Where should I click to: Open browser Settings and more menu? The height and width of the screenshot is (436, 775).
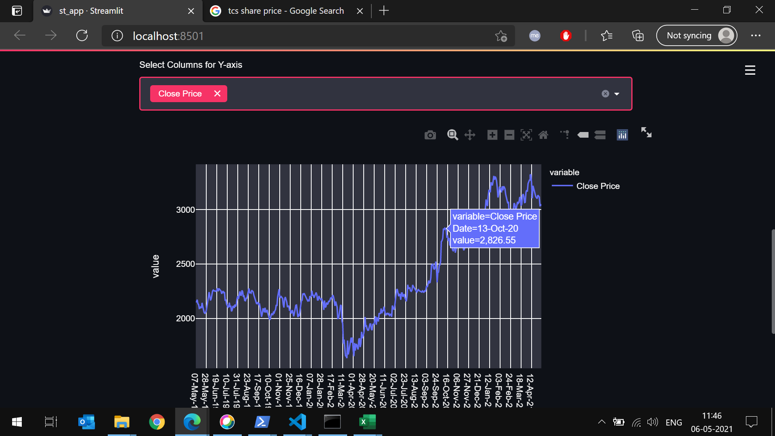[756, 36]
